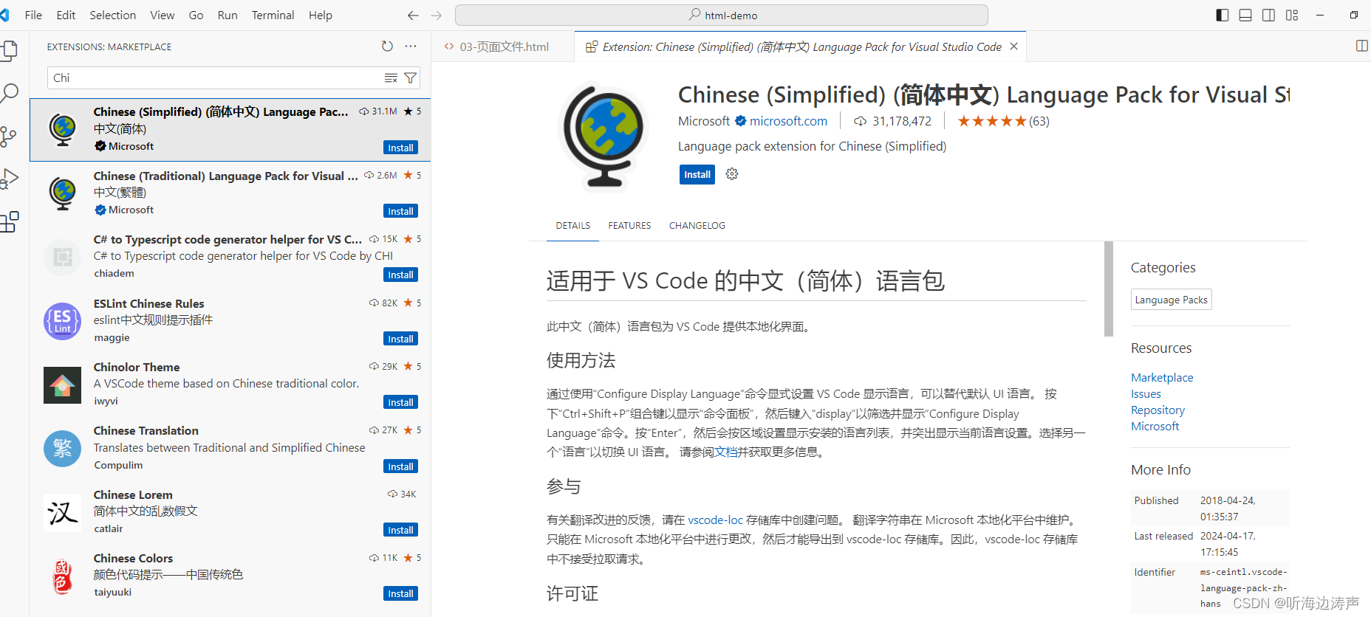Switch to the DETAILS tab

point(573,226)
